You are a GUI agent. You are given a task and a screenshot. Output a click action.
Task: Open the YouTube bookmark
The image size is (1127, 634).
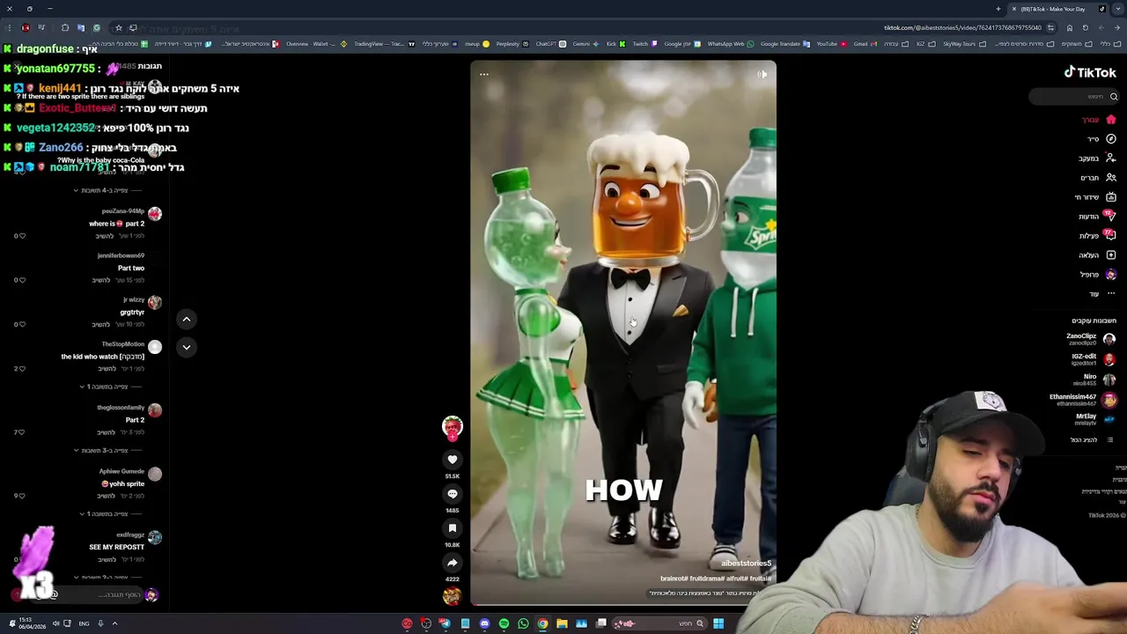tap(831, 44)
